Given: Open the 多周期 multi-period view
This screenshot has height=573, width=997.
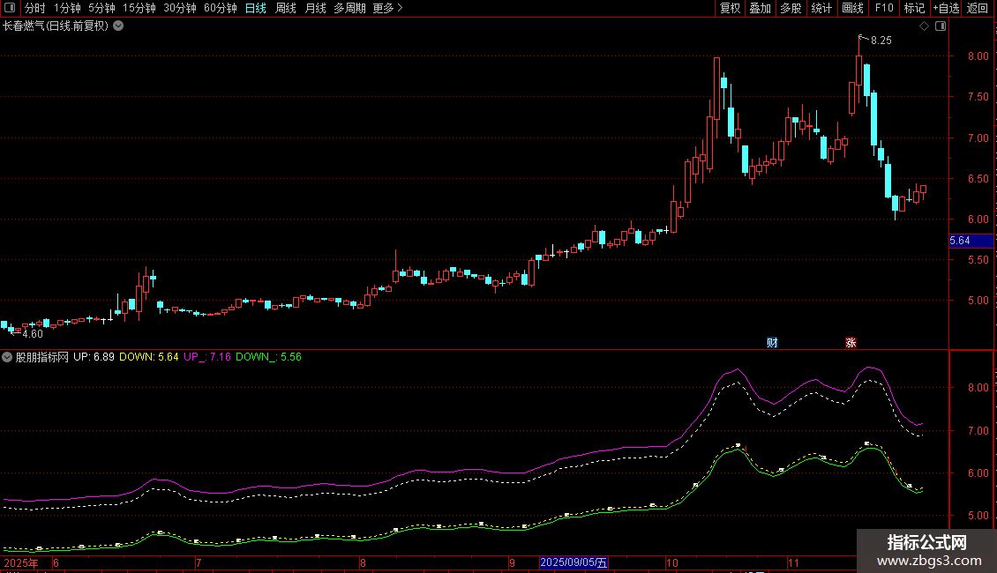Looking at the screenshot, I should pos(349,8).
